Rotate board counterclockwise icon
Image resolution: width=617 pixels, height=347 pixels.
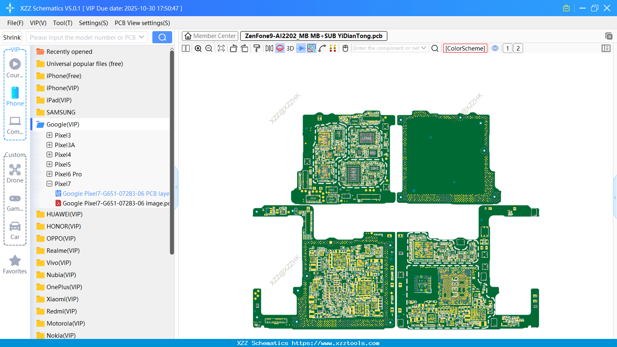tap(233, 48)
